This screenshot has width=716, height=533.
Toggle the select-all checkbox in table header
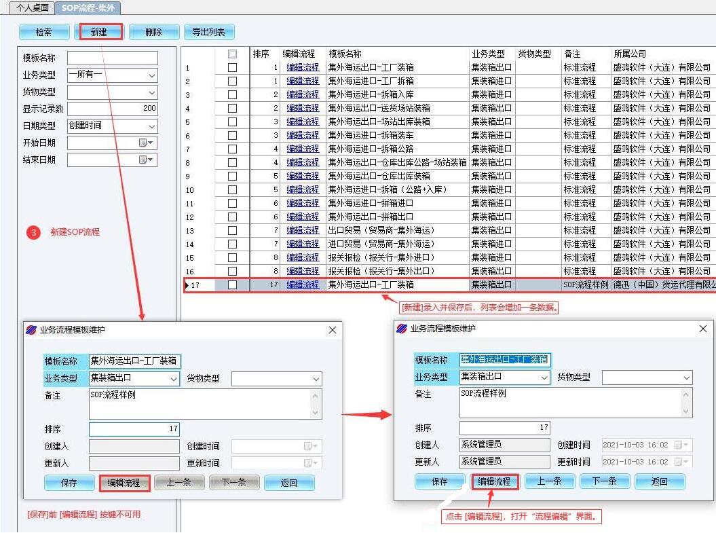(233, 54)
